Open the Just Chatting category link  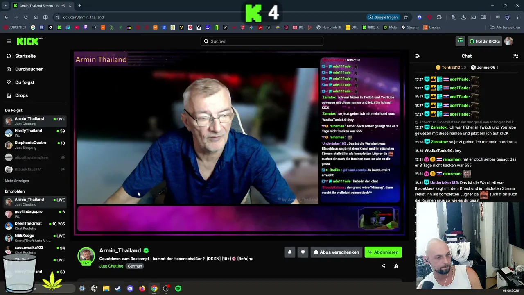click(x=111, y=266)
